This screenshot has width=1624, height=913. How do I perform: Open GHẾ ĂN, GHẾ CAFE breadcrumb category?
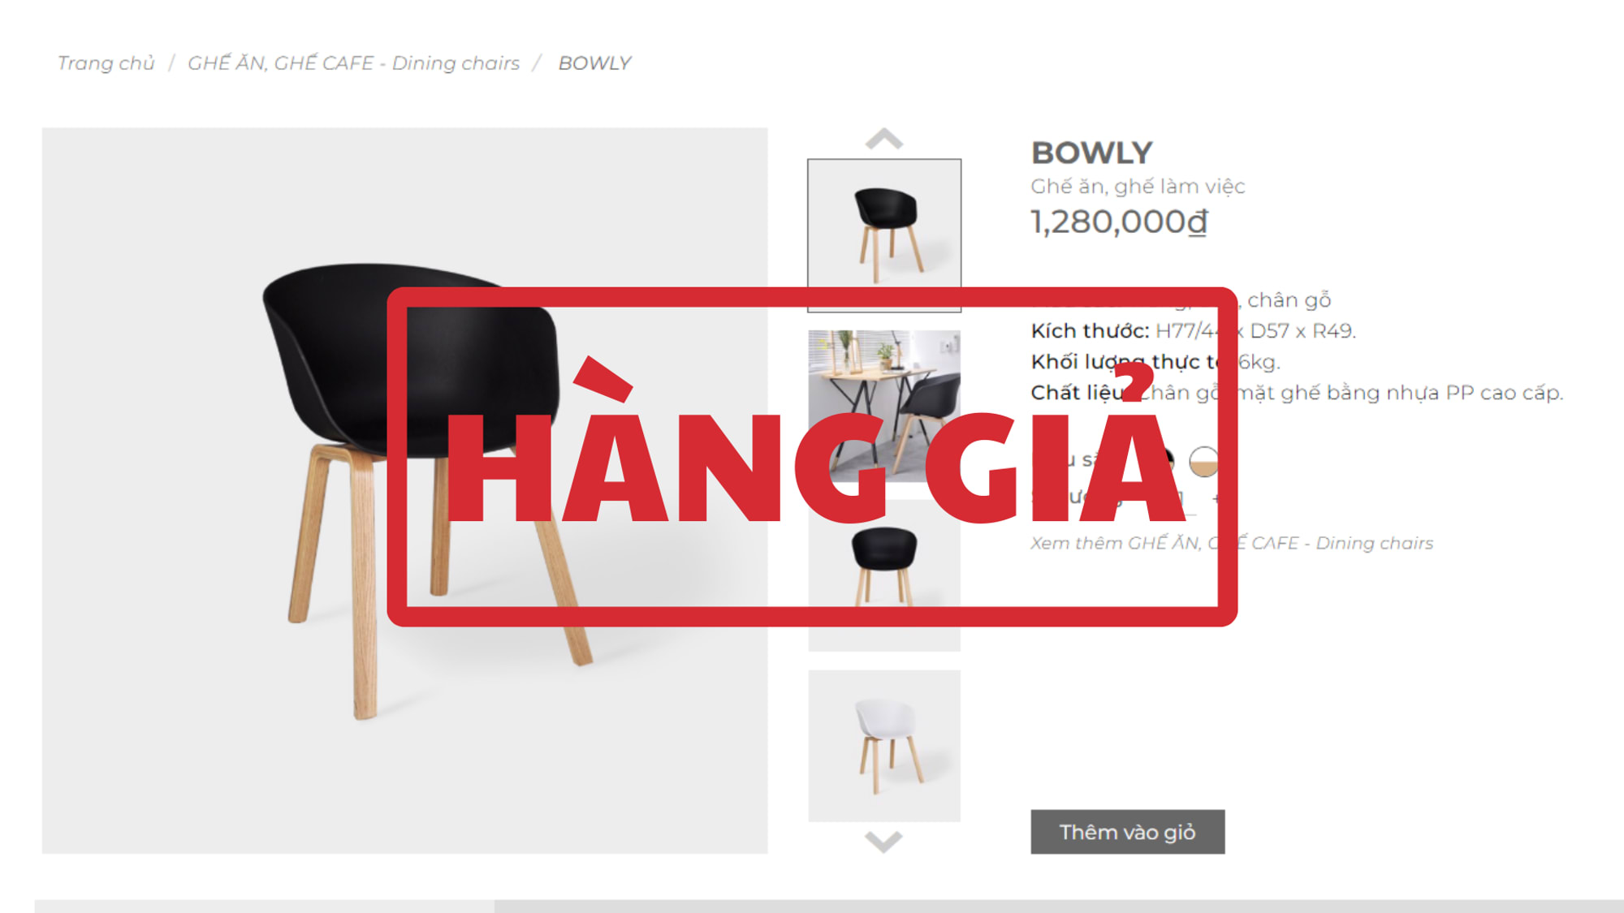(353, 63)
